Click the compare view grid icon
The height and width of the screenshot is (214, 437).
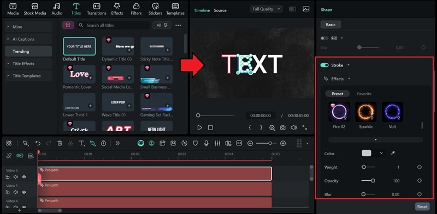pos(292,9)
